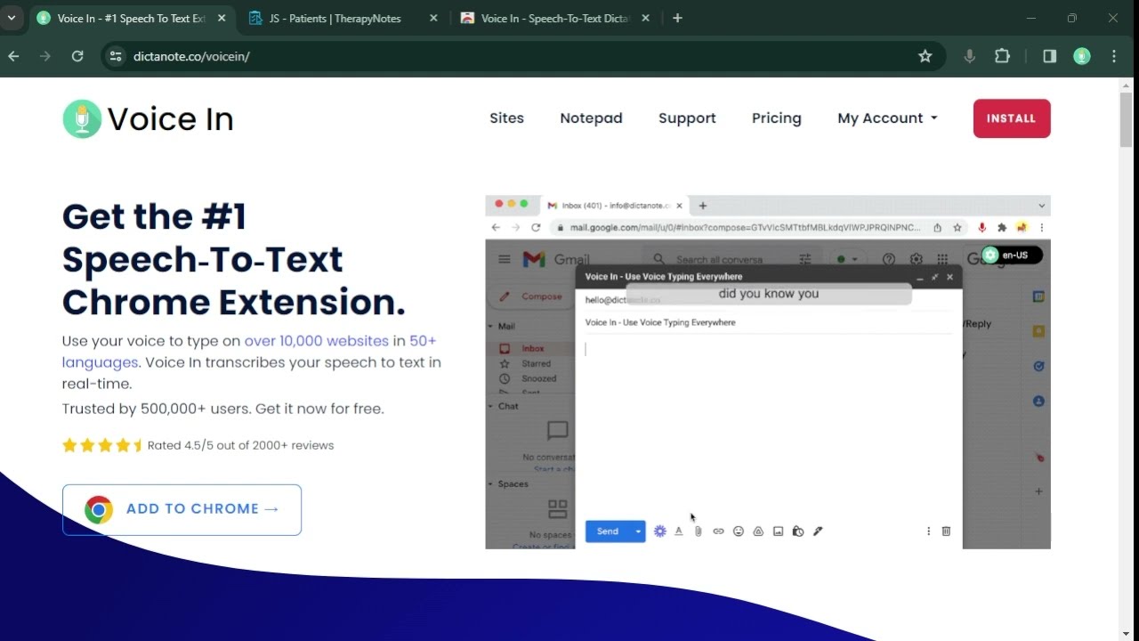The height and width of the screenshot is (641, 1139).
Task: View site information icon in address bar
Action: coord(116,56)
